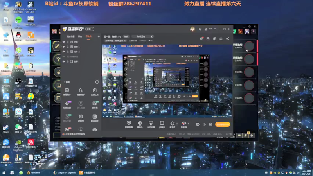Screen dimensions: 313x176
Task: Click the car-shaped tool icon in toolbox
Action: [95, 129]
